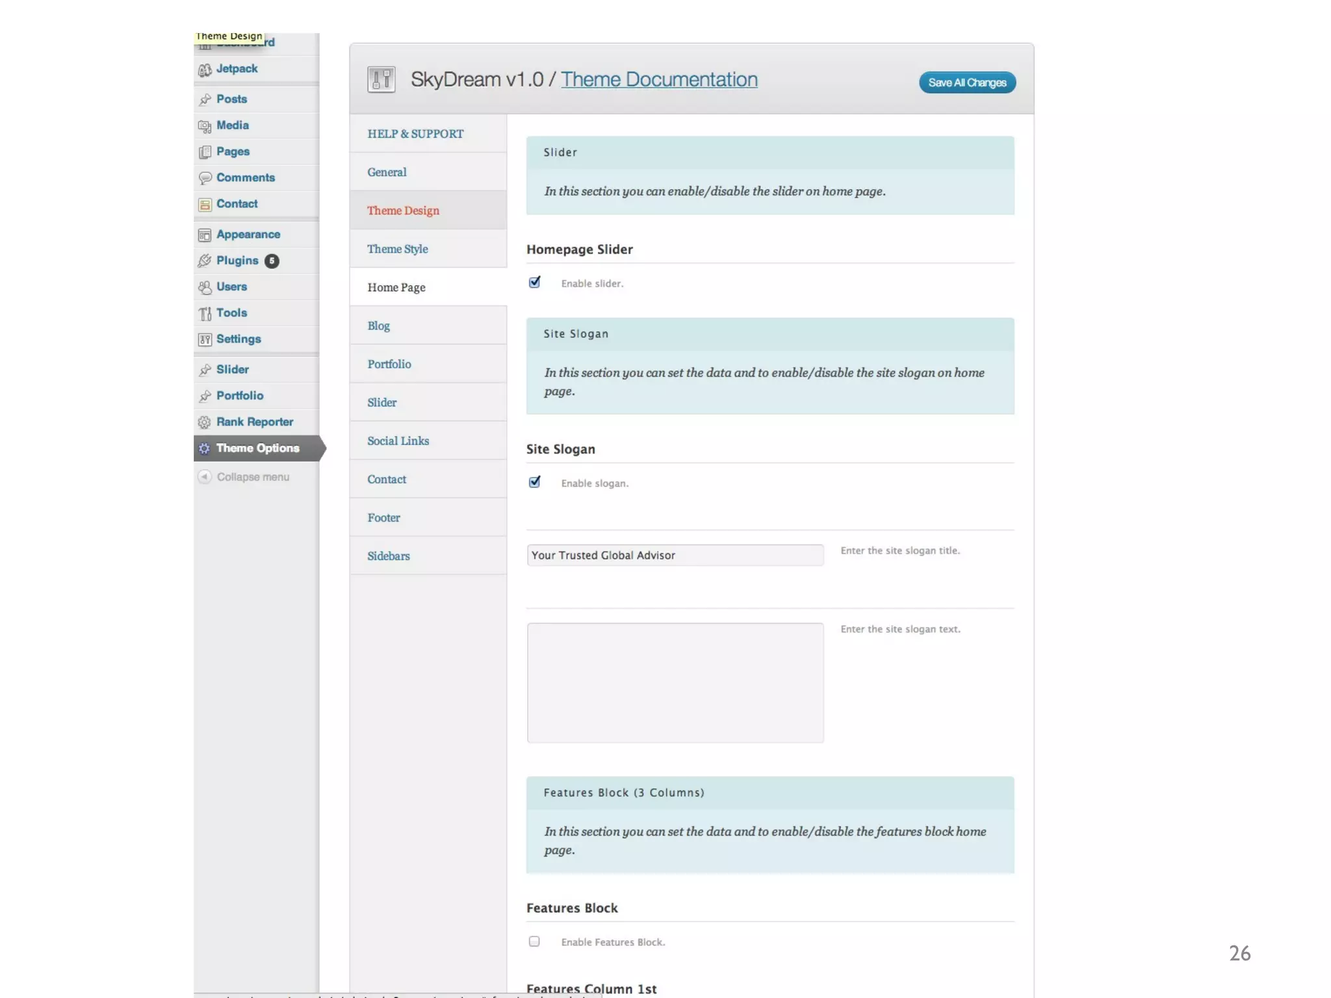Click the site slogan title field
Viewport: 1331px width, 998px height.
pos(675,556)
